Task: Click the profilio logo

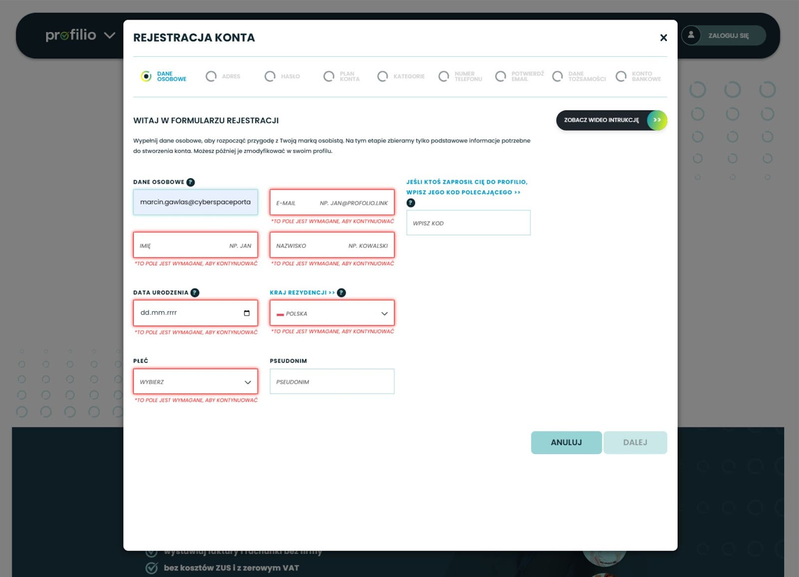Action: click(x=70, y=35)
